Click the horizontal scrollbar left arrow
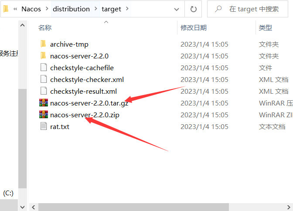The height and width of the screenshot is (211, 293). (34, 207)
